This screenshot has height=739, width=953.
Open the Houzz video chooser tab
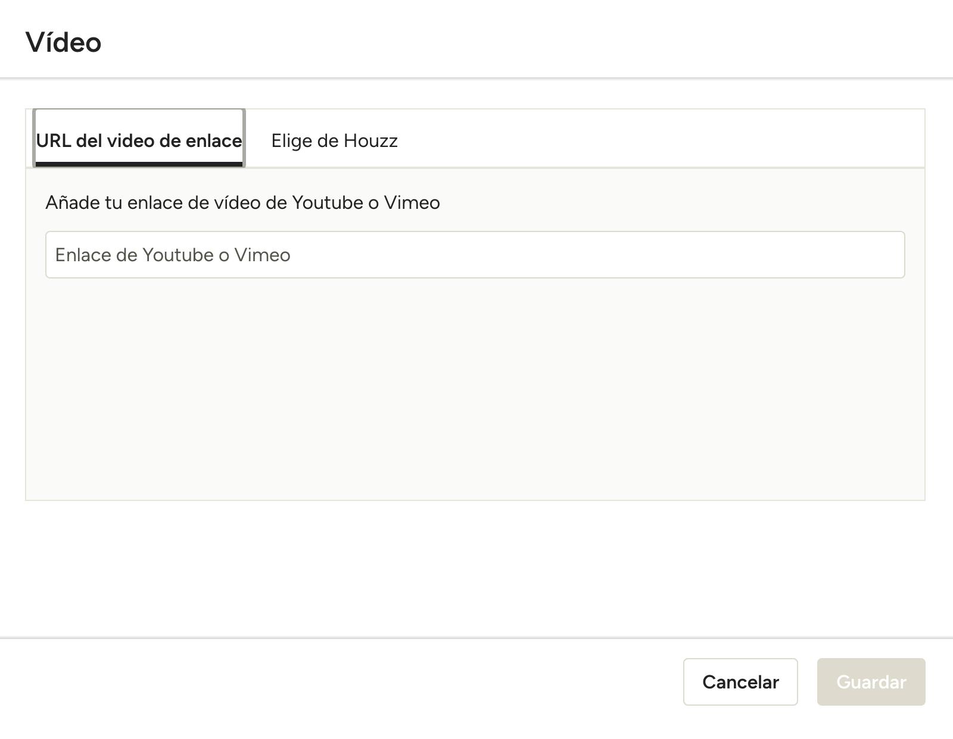pos(334,140)
